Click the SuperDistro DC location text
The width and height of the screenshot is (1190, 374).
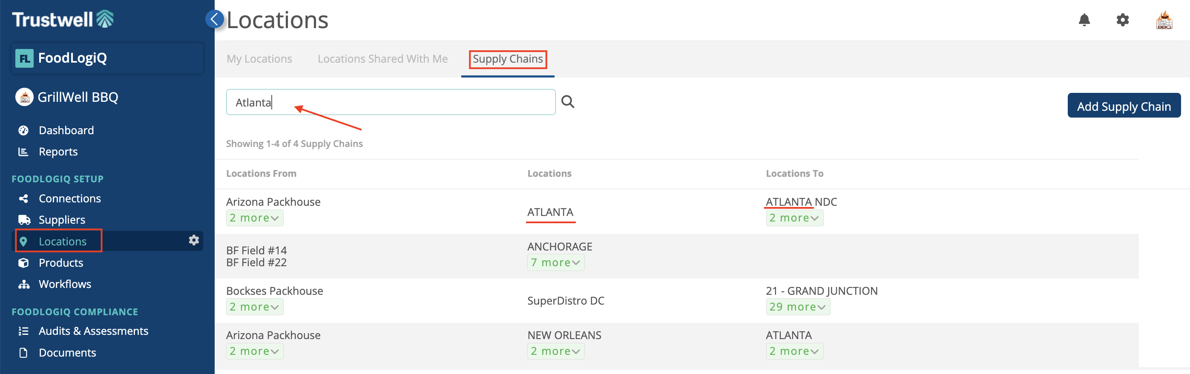coord(566,301)
